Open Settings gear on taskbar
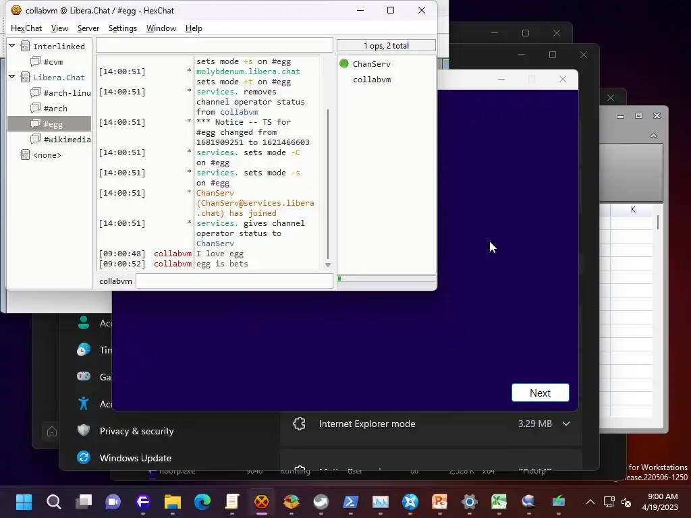Image resolution: width=691 pixels, height=518 pixels. (470, 502)
